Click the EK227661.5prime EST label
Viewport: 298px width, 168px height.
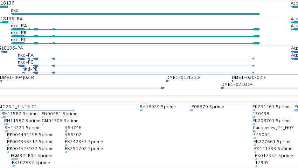pyautogui.click(x=272, y=142)
